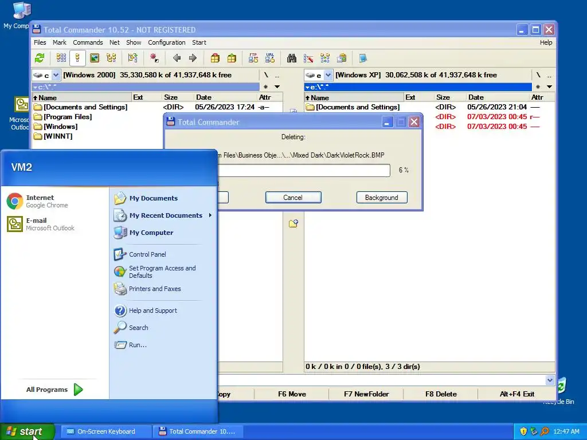This screenshot has width=587, height=440.
Task: Open the Help menu
Action: [x=546, y=42]
